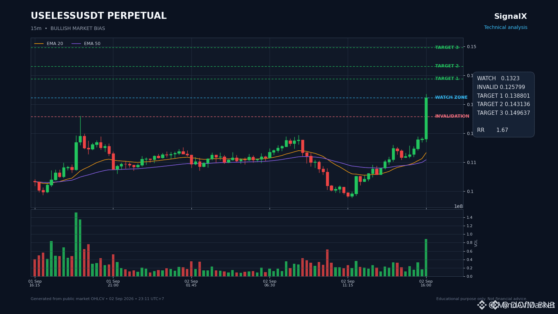
Task: Click the INVALIDATION label
Action: [452, 116]
